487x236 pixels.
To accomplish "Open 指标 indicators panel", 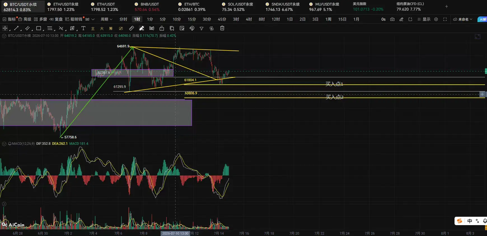I will point(9,19).
